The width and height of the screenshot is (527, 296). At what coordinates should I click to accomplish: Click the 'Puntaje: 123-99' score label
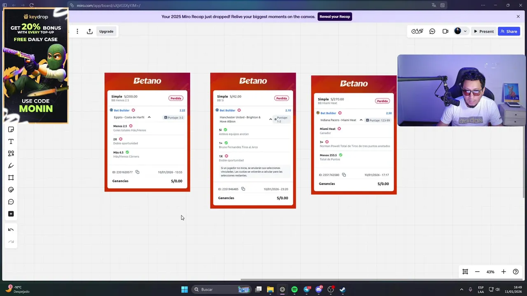pos(378,120)
